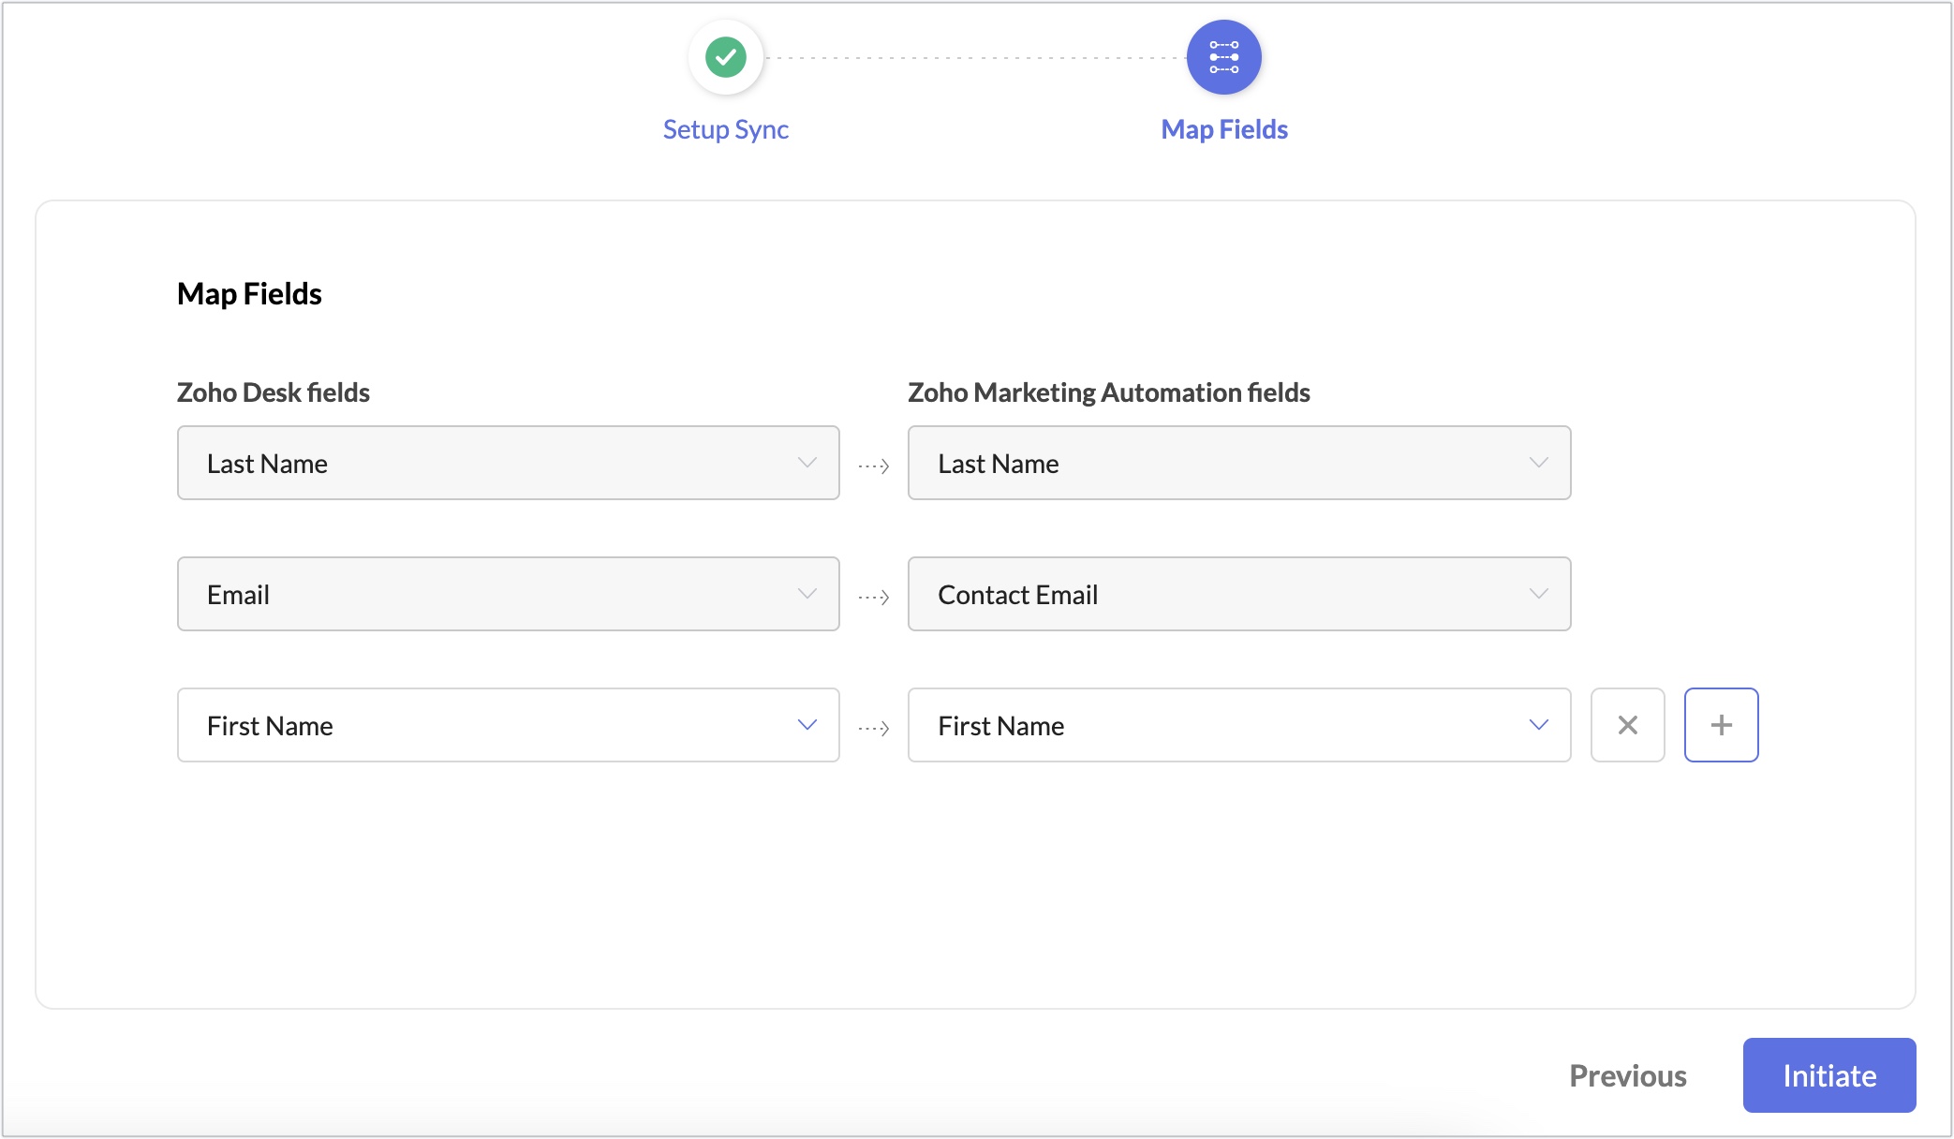Click the Zoho Marketing Automation fields label
Image resolution: width=1954 pixels, height=1139 pixels.
(x=1109, y=392)
